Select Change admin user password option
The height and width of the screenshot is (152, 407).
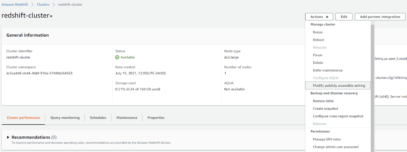click(x=338, y=147)
